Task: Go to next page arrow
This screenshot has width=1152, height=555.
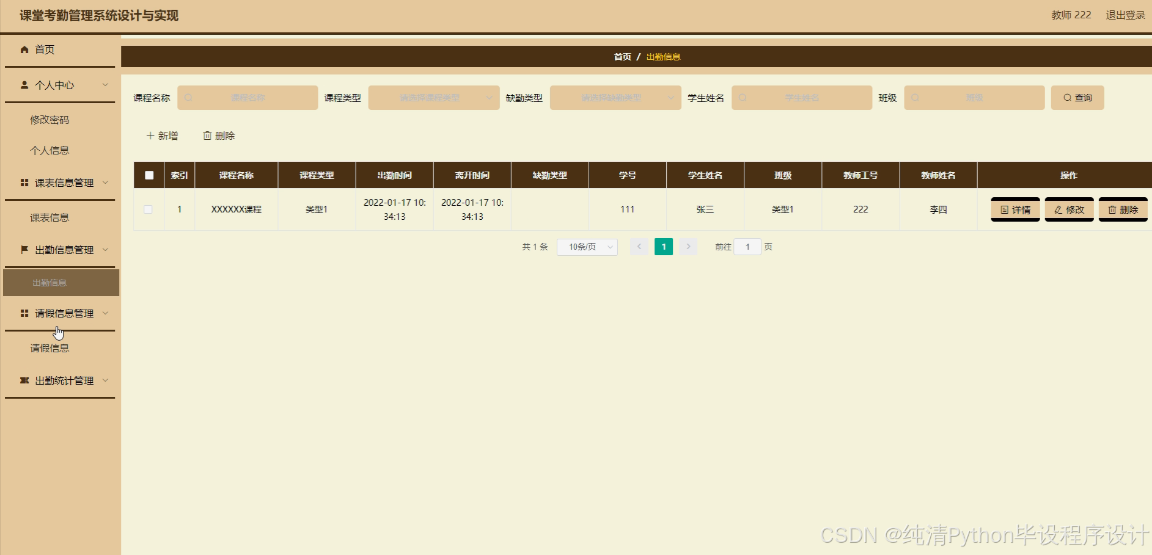Action: pos(688,247)
